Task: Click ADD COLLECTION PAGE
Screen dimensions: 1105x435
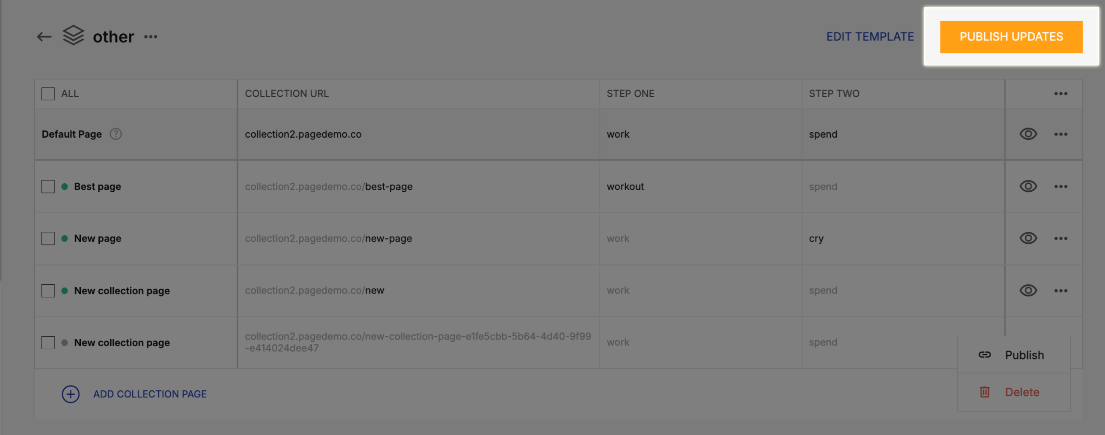Action: click(x=149, y=394)
